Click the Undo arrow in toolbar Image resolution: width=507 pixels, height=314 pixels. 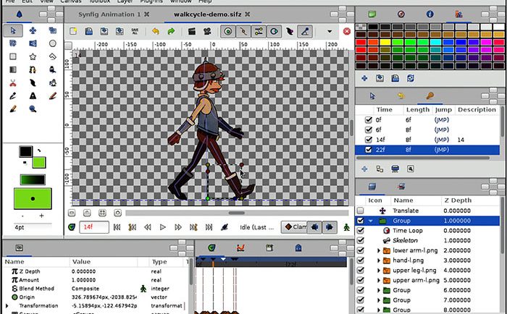tap(156, 32)
